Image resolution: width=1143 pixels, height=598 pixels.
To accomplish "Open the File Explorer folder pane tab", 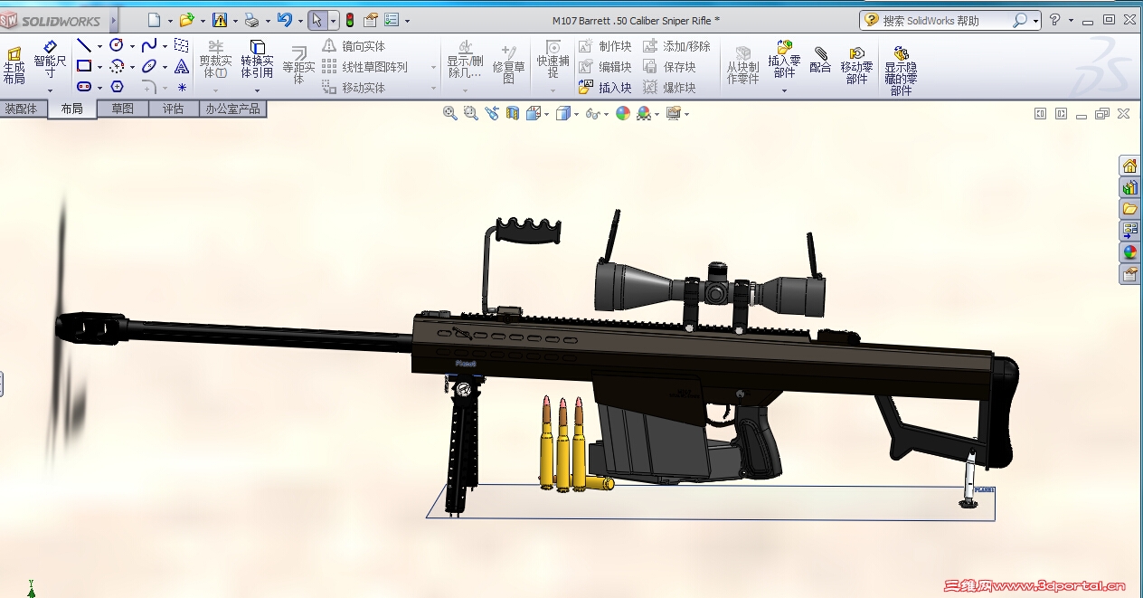I will point(1129,209).
